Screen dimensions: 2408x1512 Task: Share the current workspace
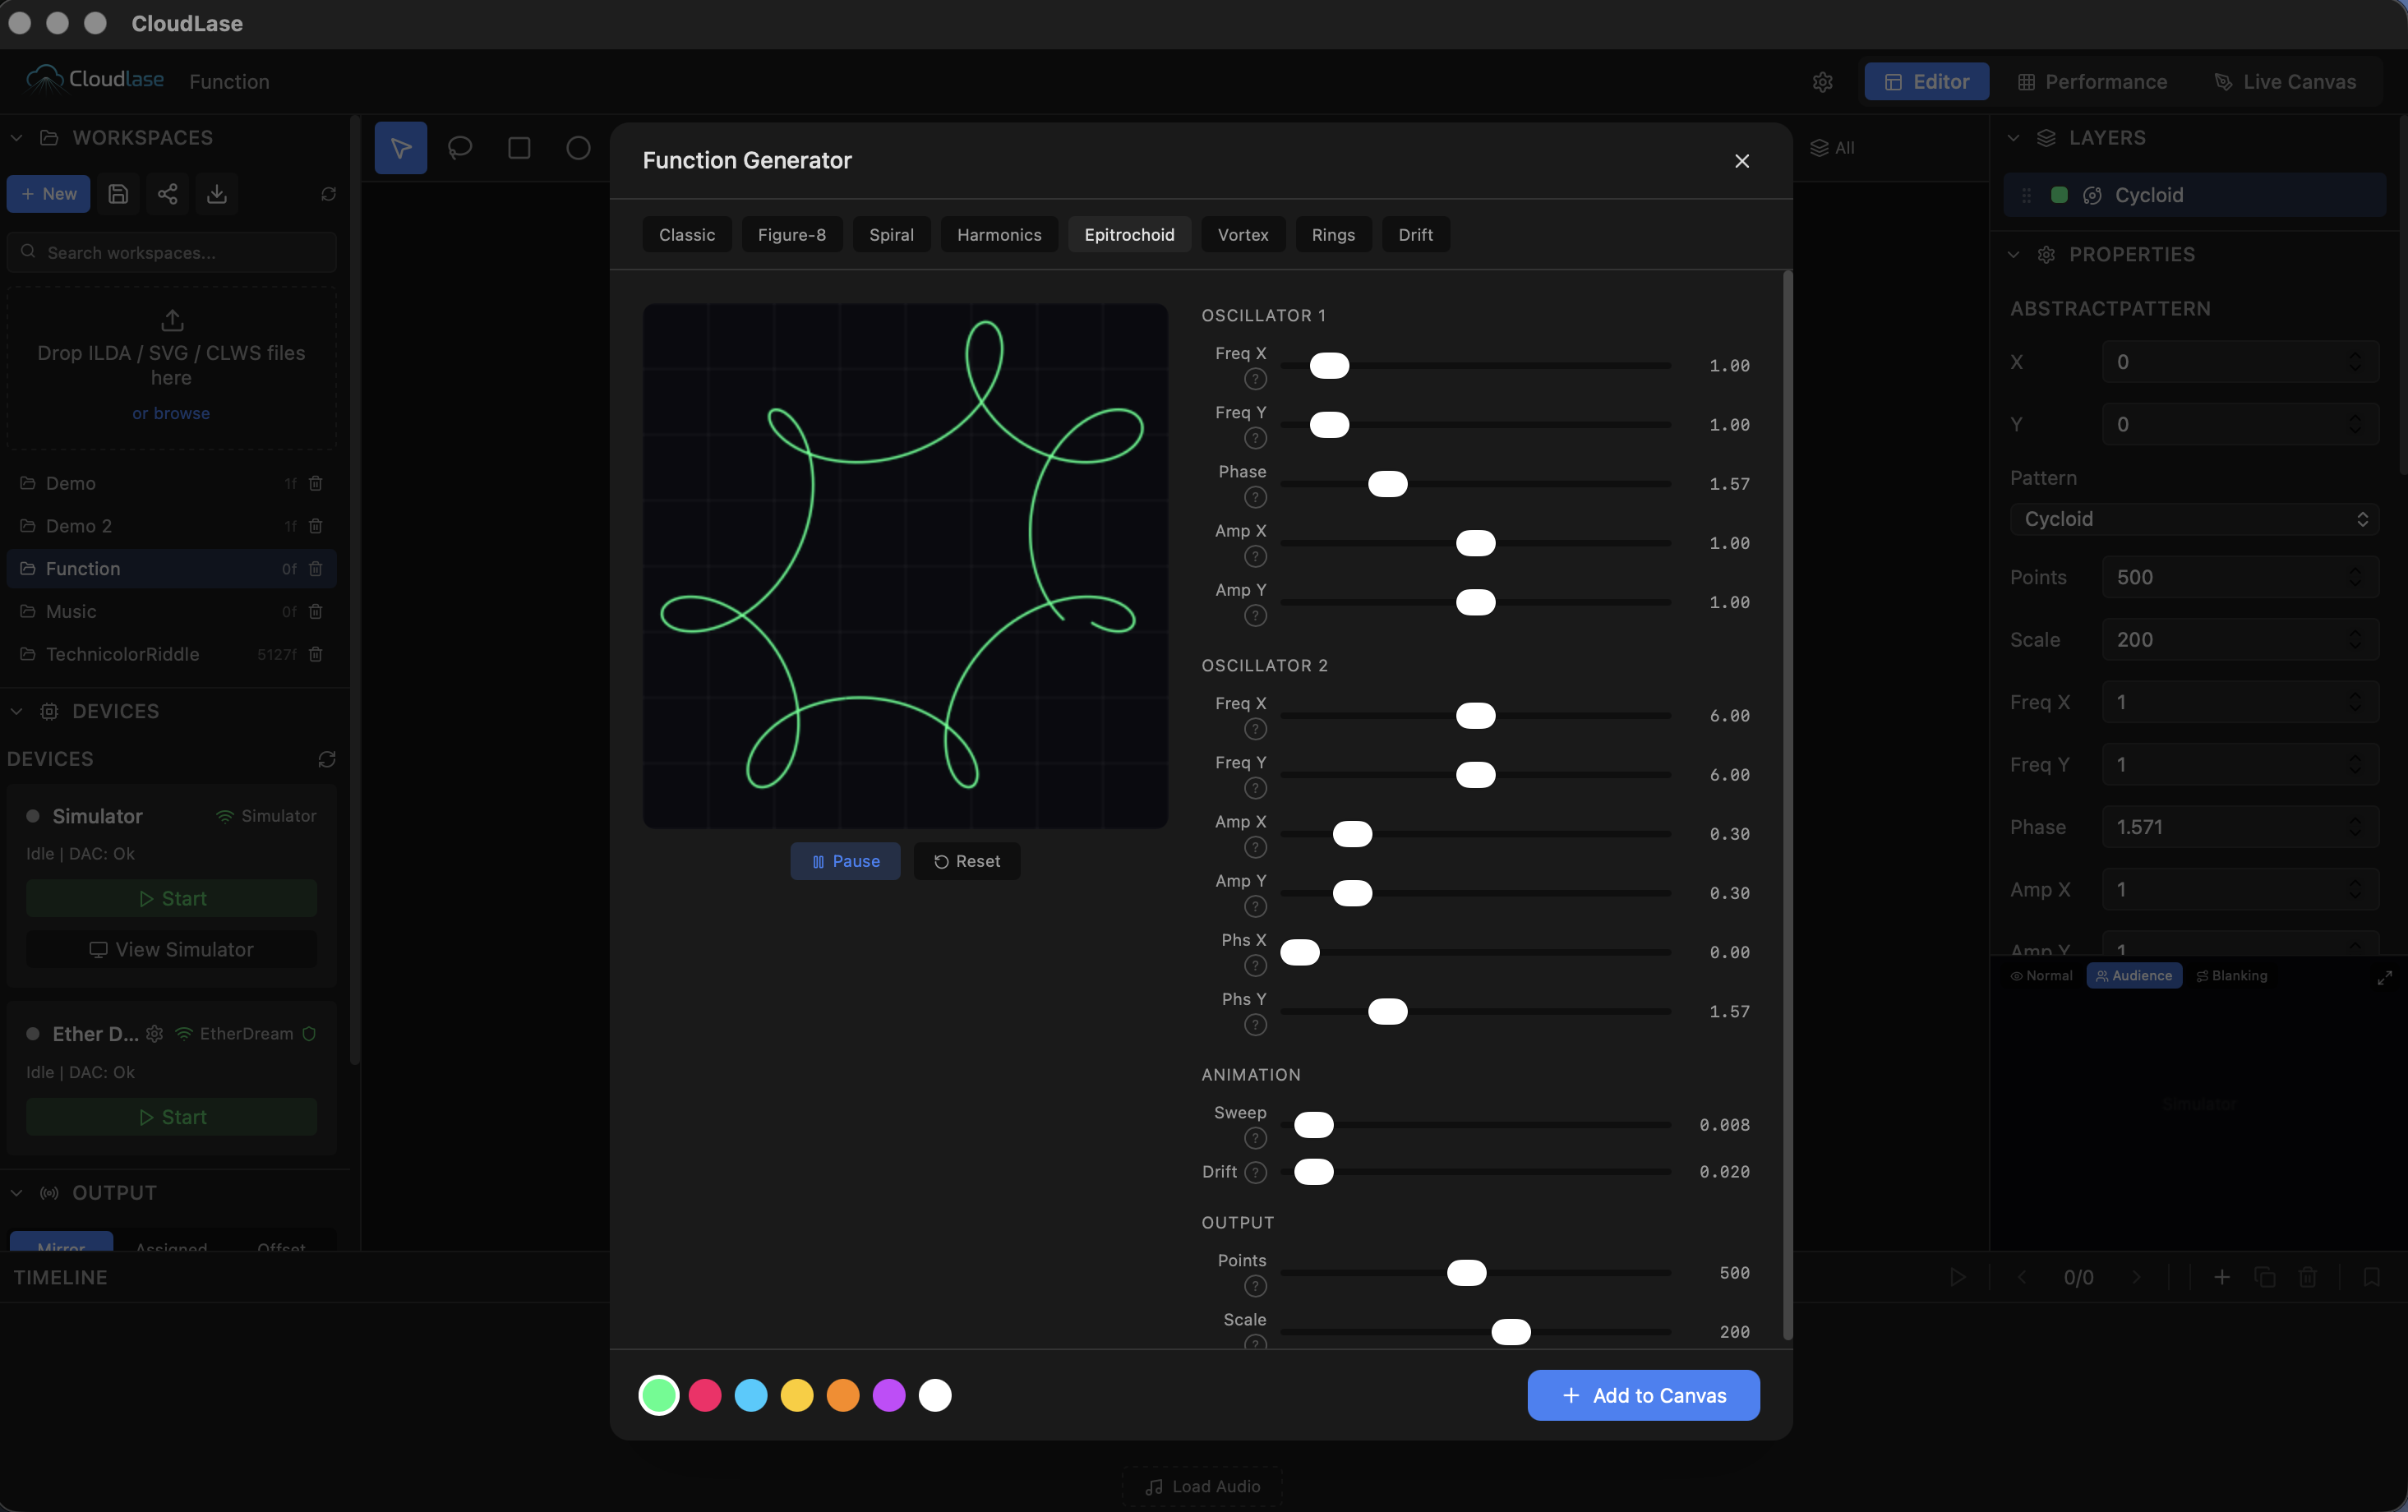167,193
